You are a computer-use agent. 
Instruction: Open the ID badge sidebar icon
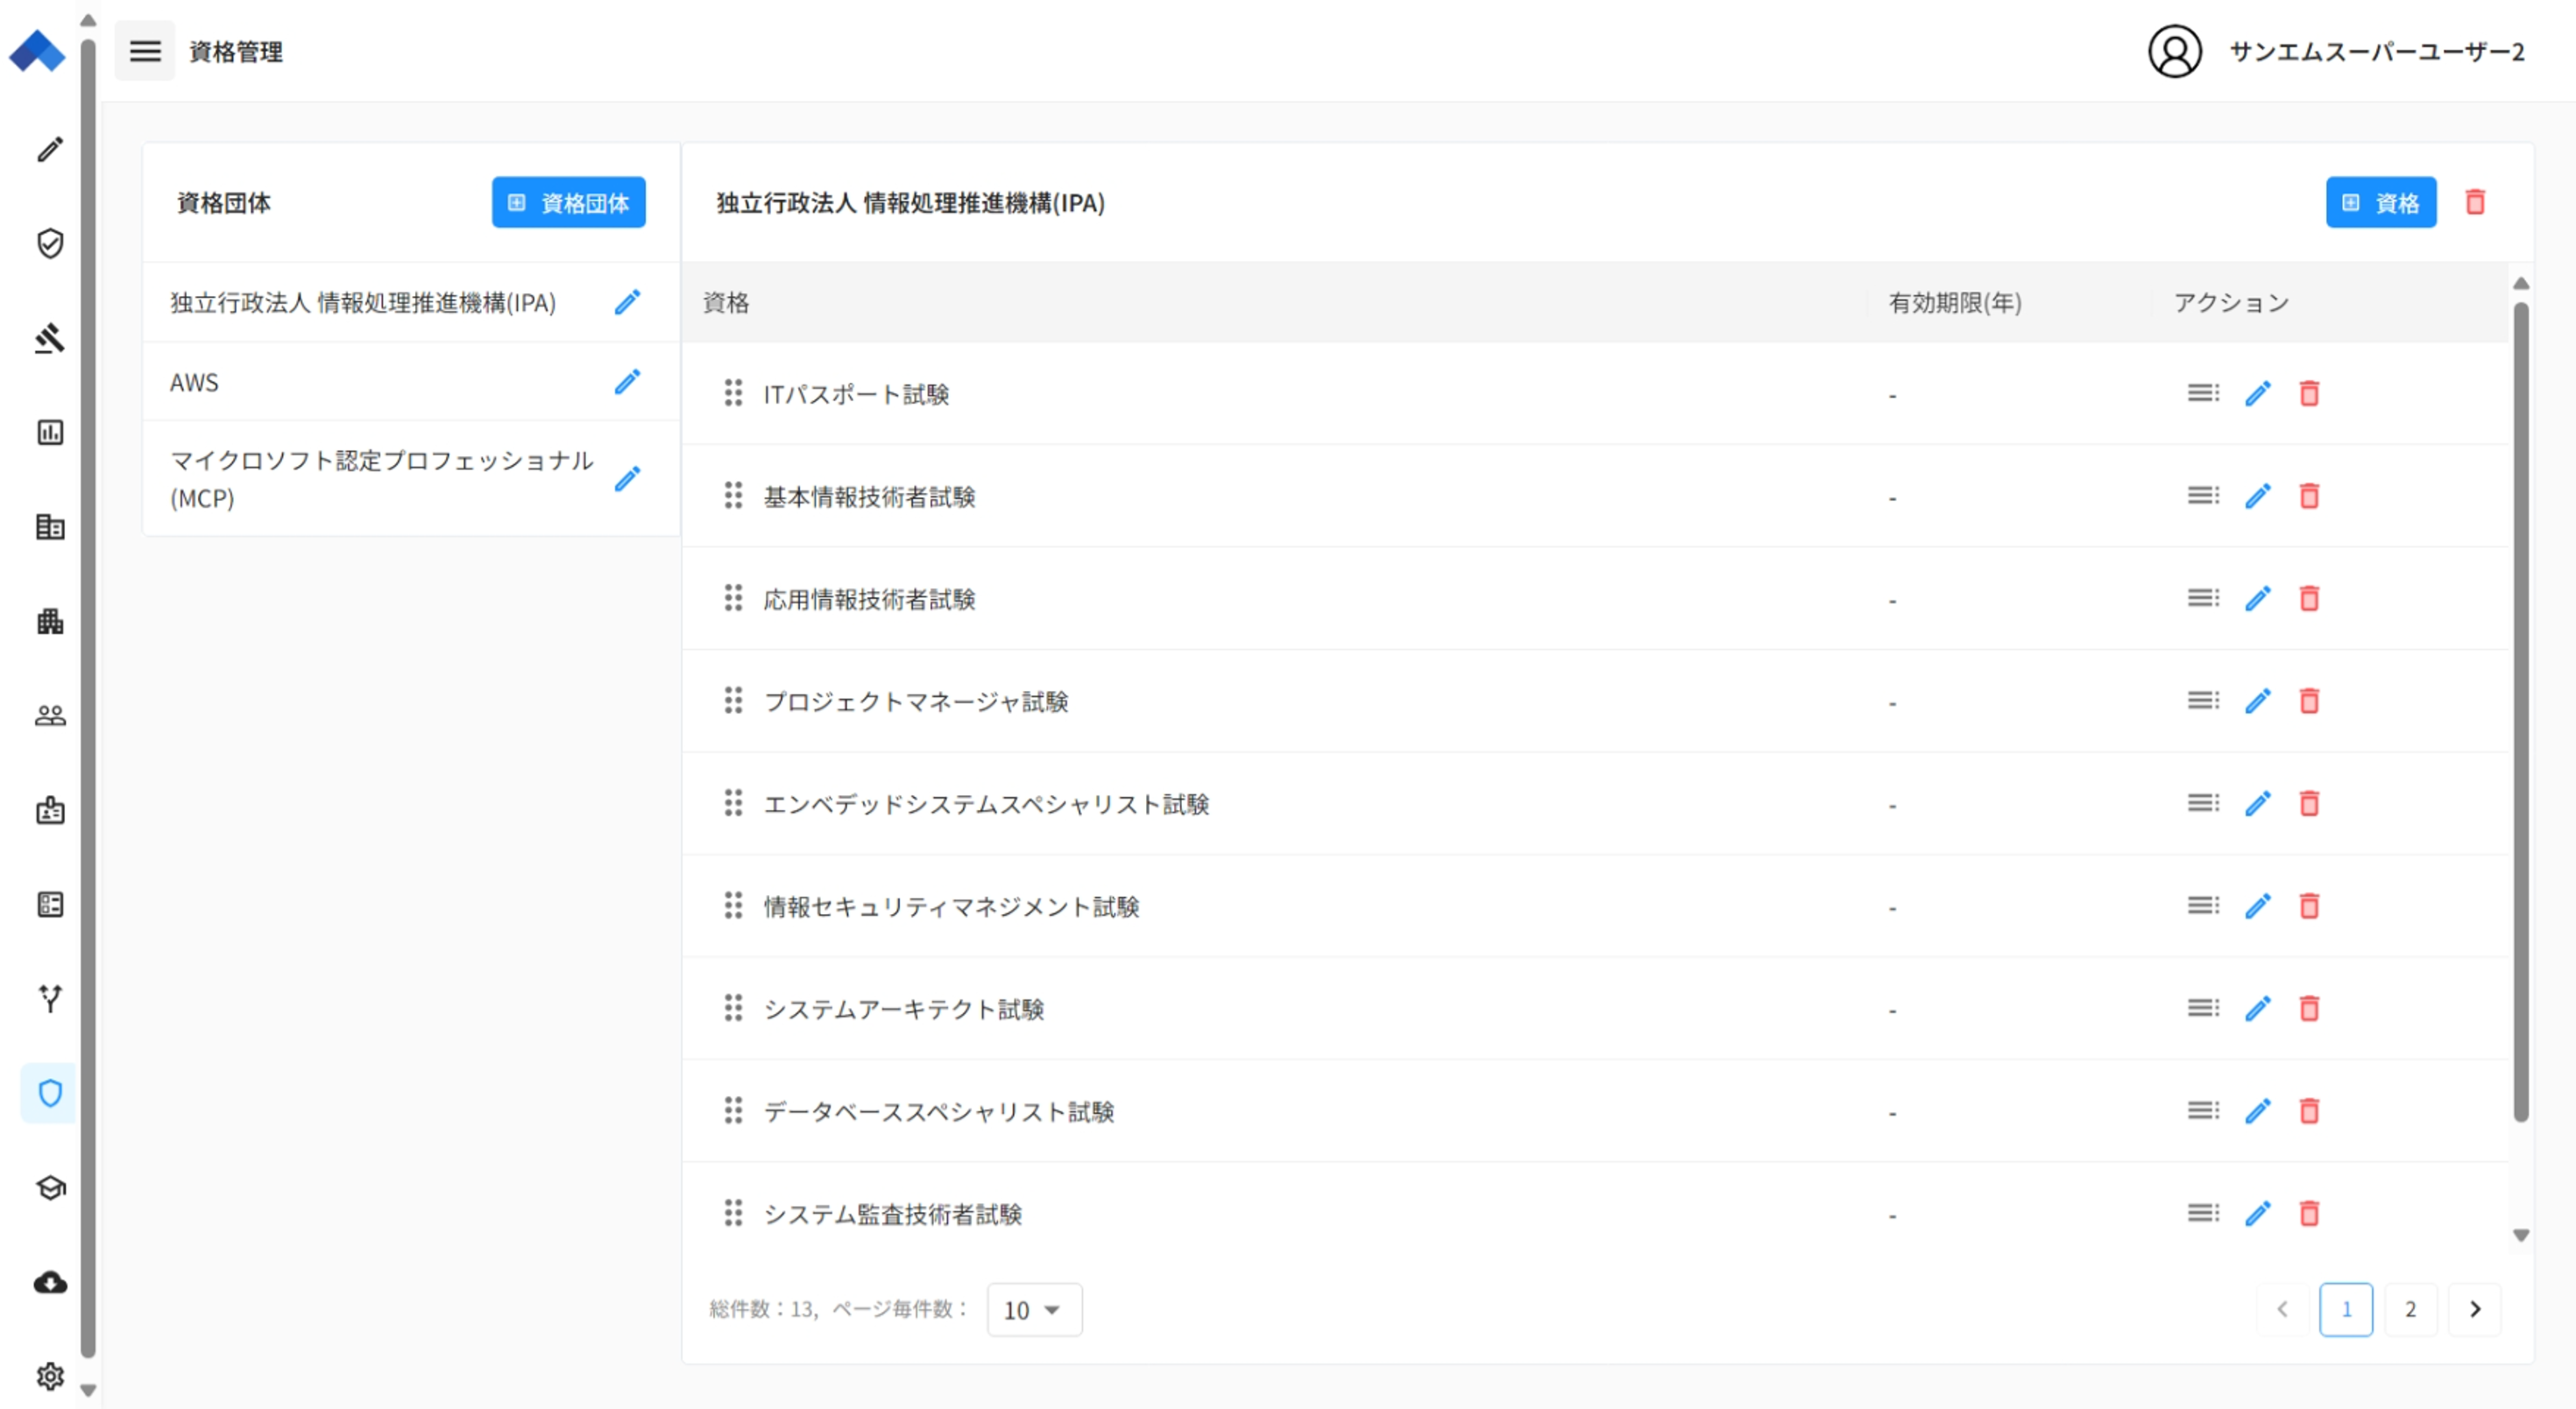coord(50,809)
